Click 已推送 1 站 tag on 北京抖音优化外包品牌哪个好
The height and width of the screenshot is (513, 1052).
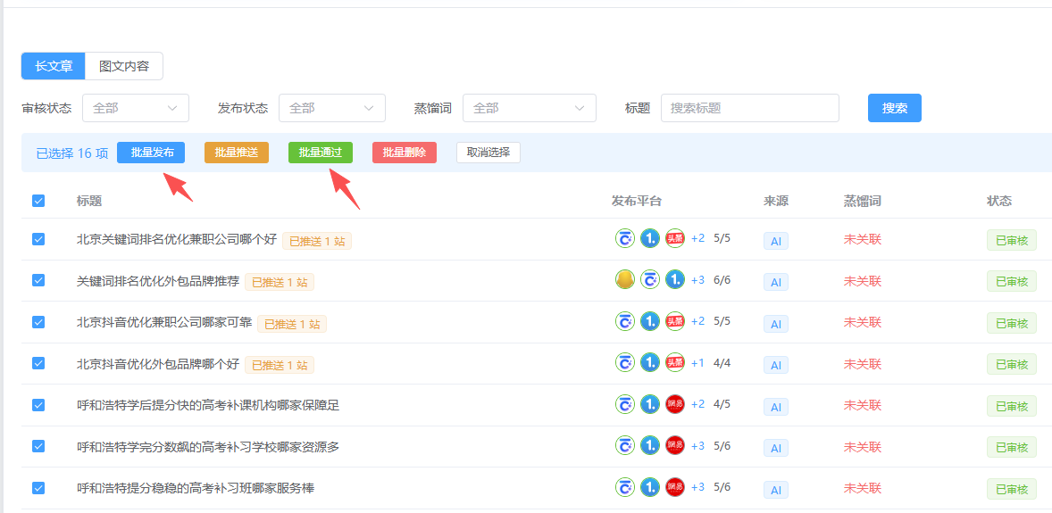pyautogui.click(x=280, y=366)
